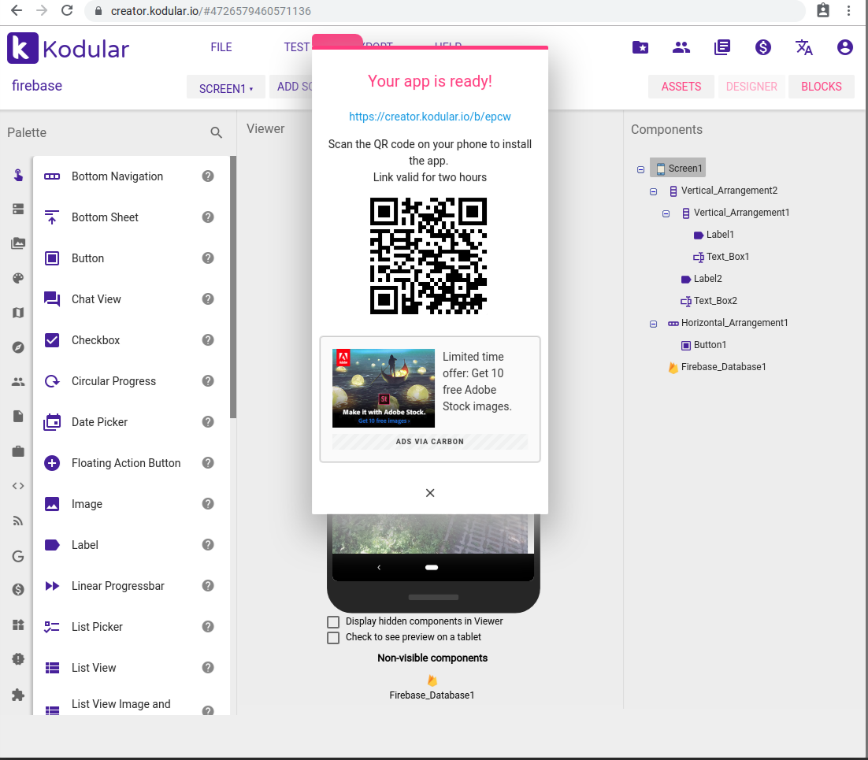Switch to the ASSETS view

point(681,87)
